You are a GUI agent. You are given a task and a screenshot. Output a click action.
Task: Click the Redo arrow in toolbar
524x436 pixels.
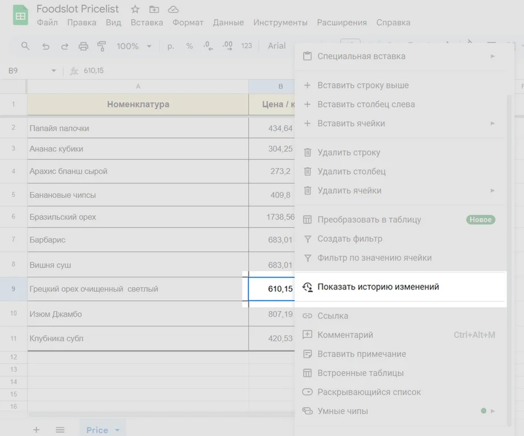pos(64,46)
